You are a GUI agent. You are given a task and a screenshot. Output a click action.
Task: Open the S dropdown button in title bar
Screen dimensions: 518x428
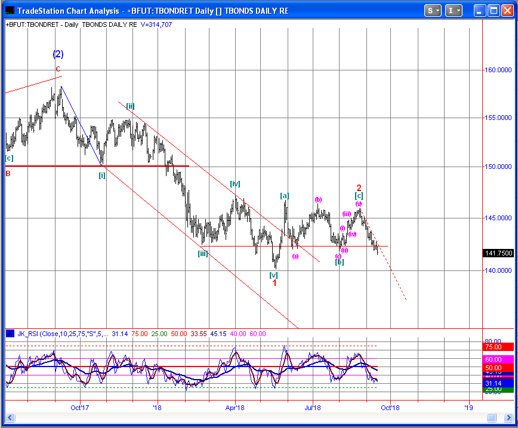coord(433,11)
